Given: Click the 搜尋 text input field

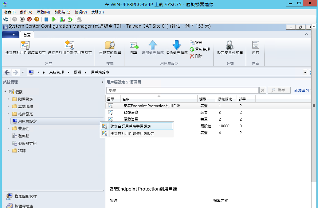Looking at the screenshot, I should (182, 90).
